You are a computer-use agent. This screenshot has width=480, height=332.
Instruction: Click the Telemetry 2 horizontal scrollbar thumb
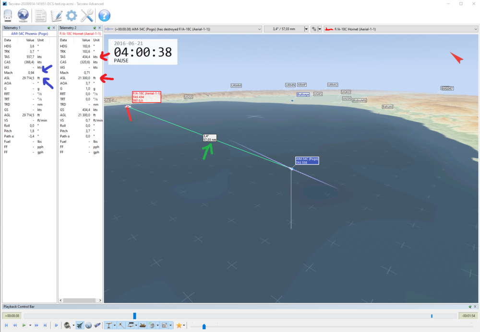point(79,300)
